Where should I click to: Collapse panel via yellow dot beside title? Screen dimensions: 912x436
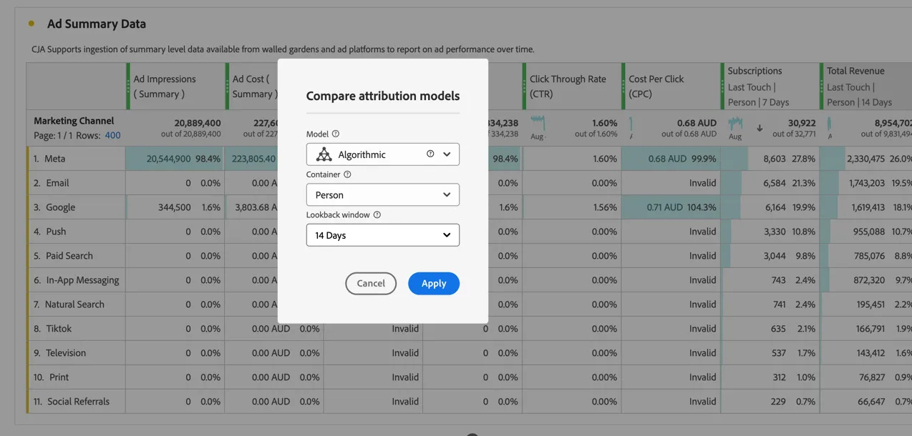point(31,24)
